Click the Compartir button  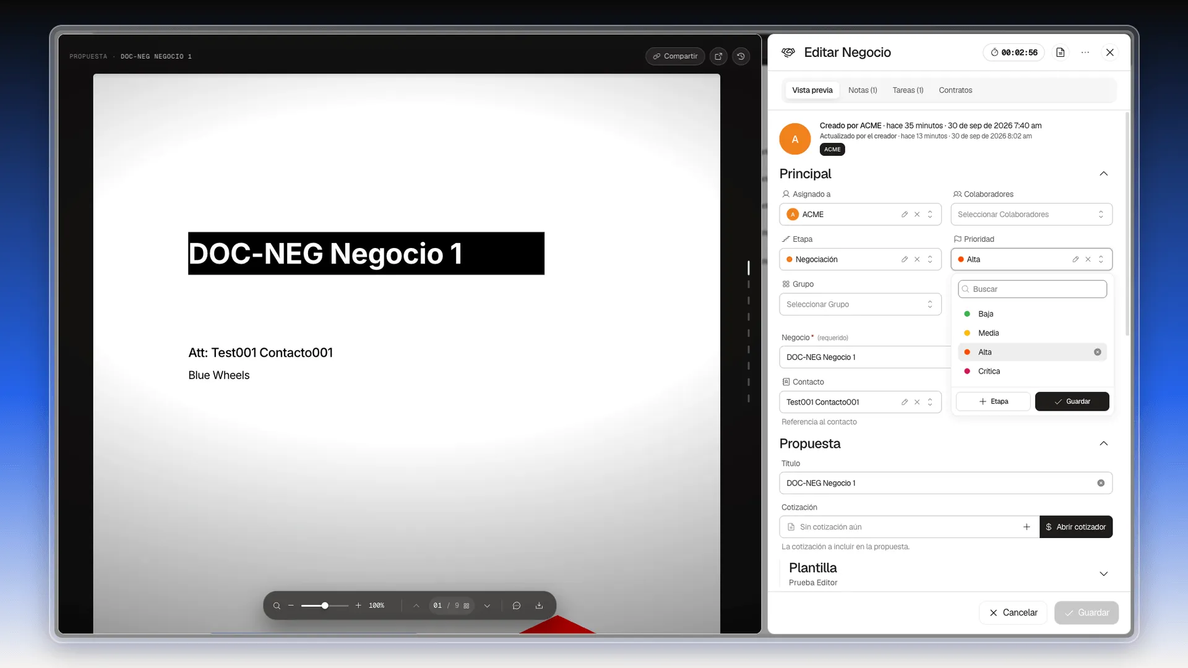point(675,56)
